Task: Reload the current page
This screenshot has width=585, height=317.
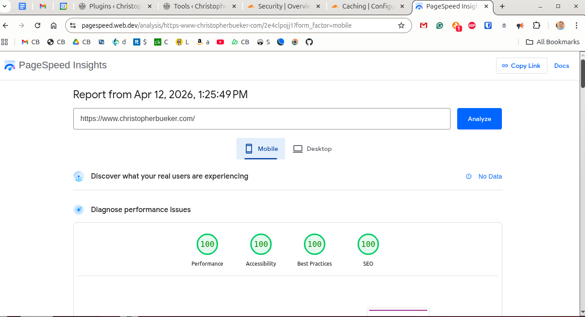Action: click(38, 25)
